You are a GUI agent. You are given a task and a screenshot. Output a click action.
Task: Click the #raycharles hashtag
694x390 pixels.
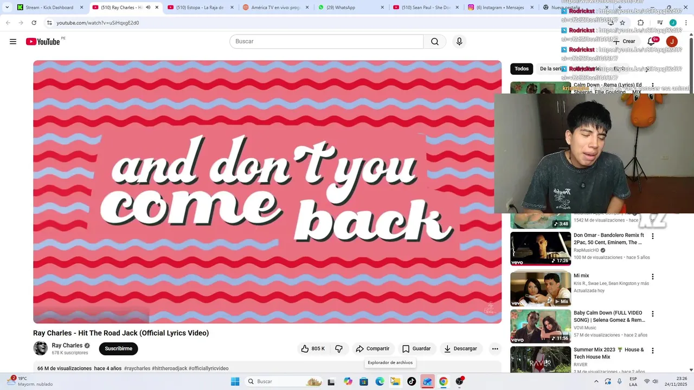point(137,368)
